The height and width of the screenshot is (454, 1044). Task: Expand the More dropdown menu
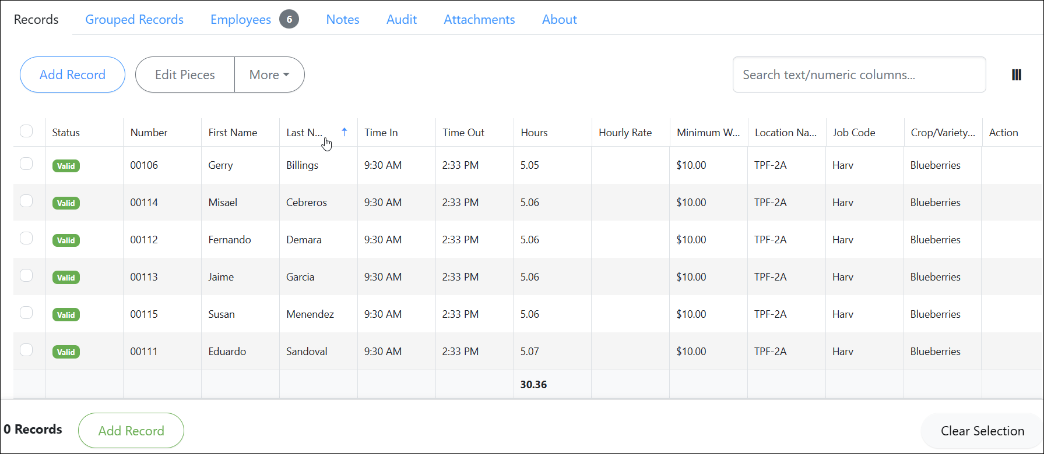coord(269,75)
